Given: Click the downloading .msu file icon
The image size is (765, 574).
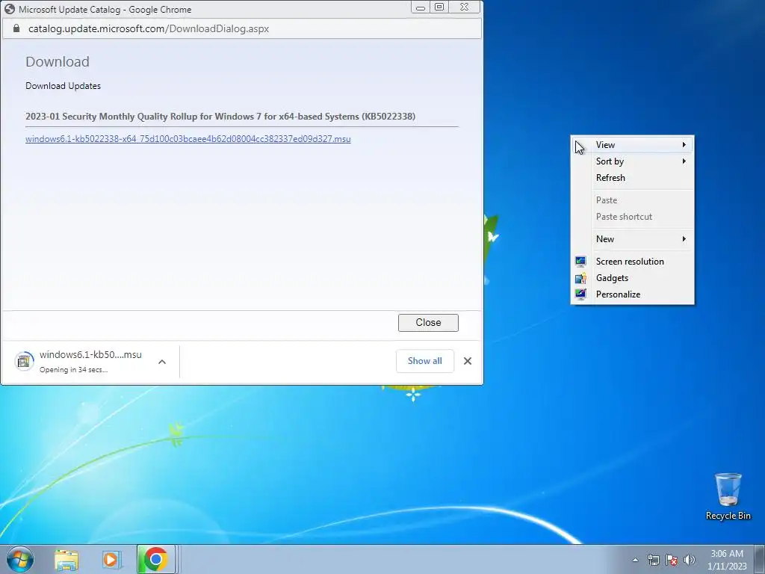Looking at the screenshot, I should point(24,361).
